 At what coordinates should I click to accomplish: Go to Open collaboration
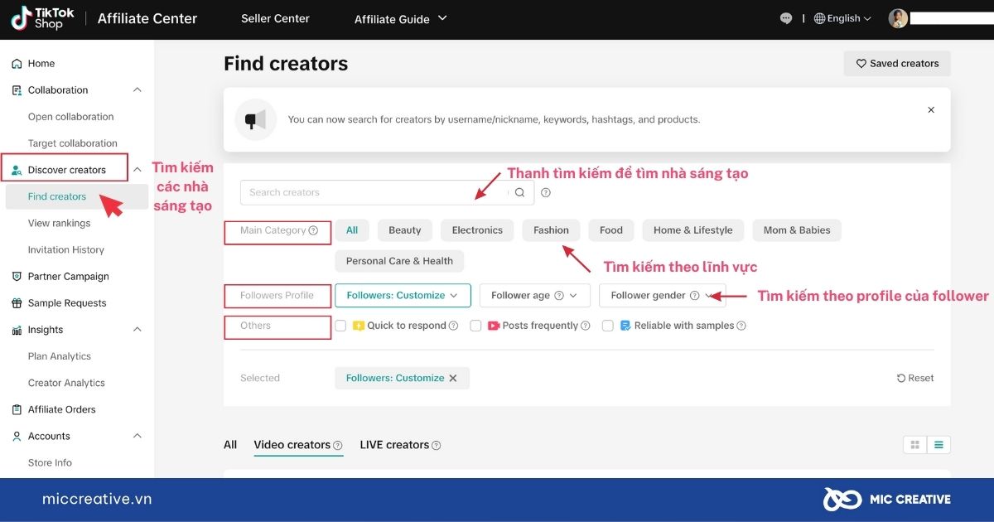(x=70, y=117)
